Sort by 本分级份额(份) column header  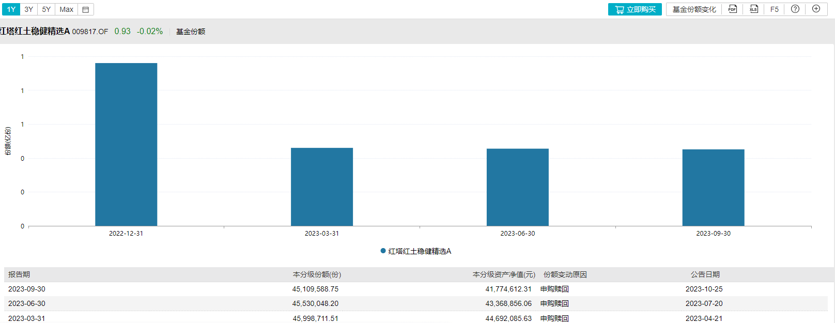click(317, 274)
